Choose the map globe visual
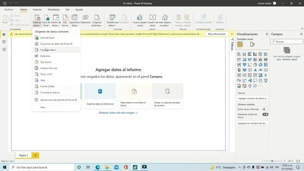This screenshot has width=304, height=171. click(239, 70)
